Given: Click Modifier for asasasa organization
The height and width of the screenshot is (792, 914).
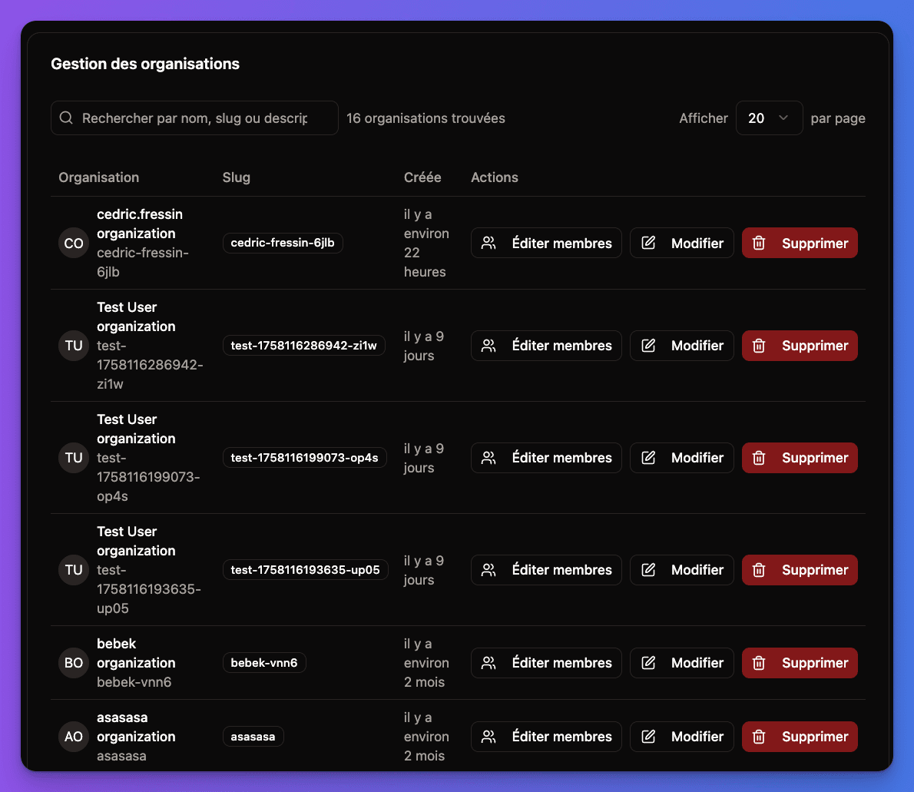Looking at the screenshot, I should 681,737.
